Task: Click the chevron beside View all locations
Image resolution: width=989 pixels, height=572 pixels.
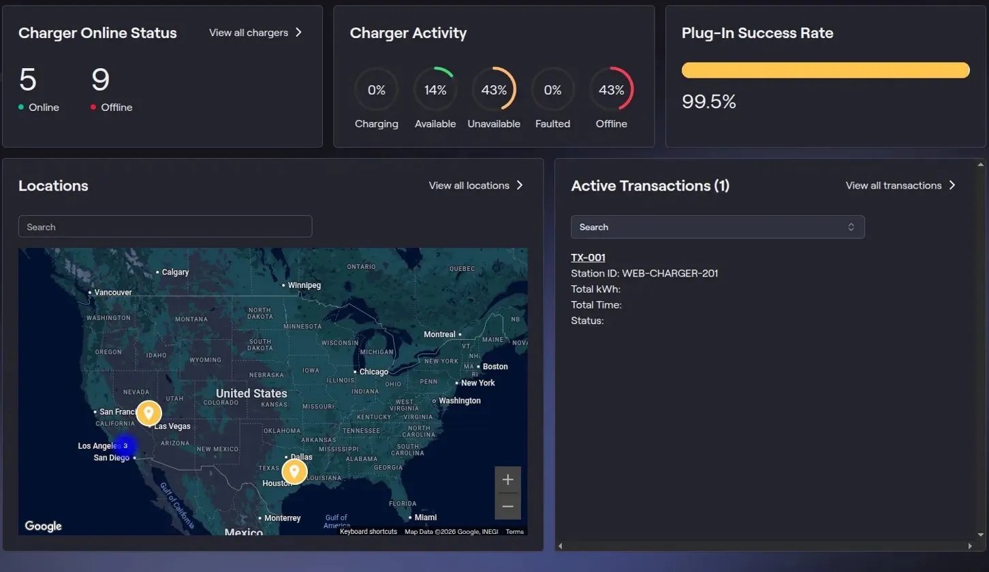Action: tap(520, 185)
